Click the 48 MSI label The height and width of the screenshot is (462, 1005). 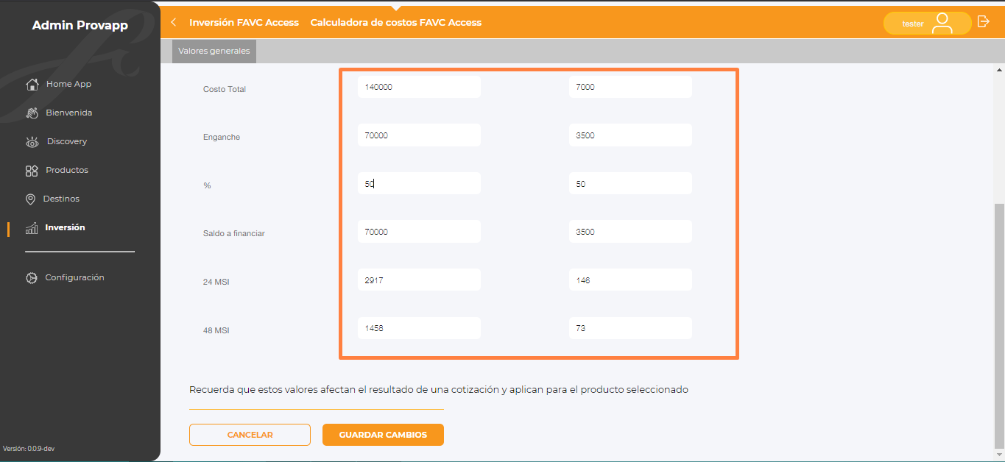[x=216, y=330]
